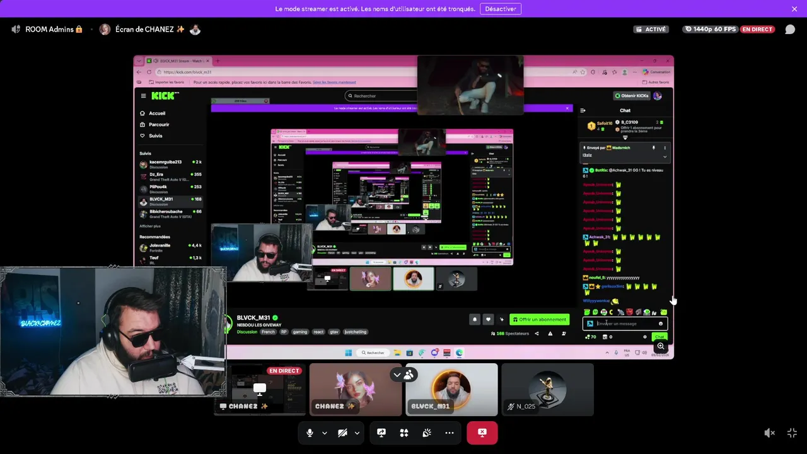Select the gaming stream tag
The height and width of the screenshot is (454, 807).
point(300,332)
